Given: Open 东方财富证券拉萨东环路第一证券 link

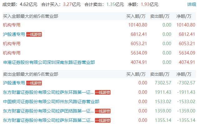Looking at the screenshot, I should pos(48,92).
